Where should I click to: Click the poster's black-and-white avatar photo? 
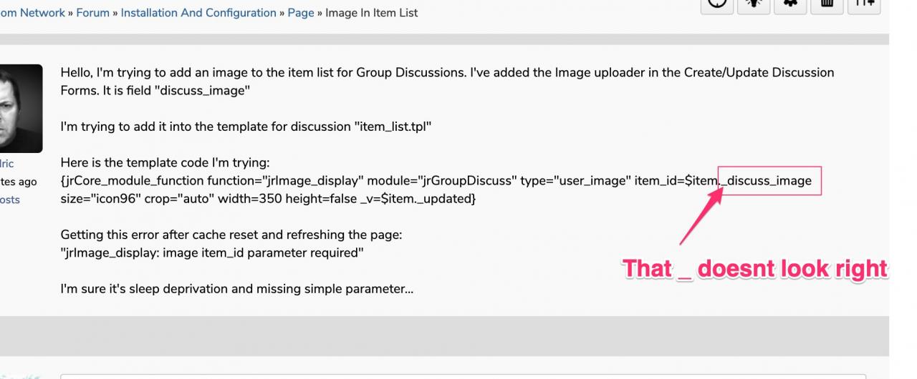click(x=21, y=108)
